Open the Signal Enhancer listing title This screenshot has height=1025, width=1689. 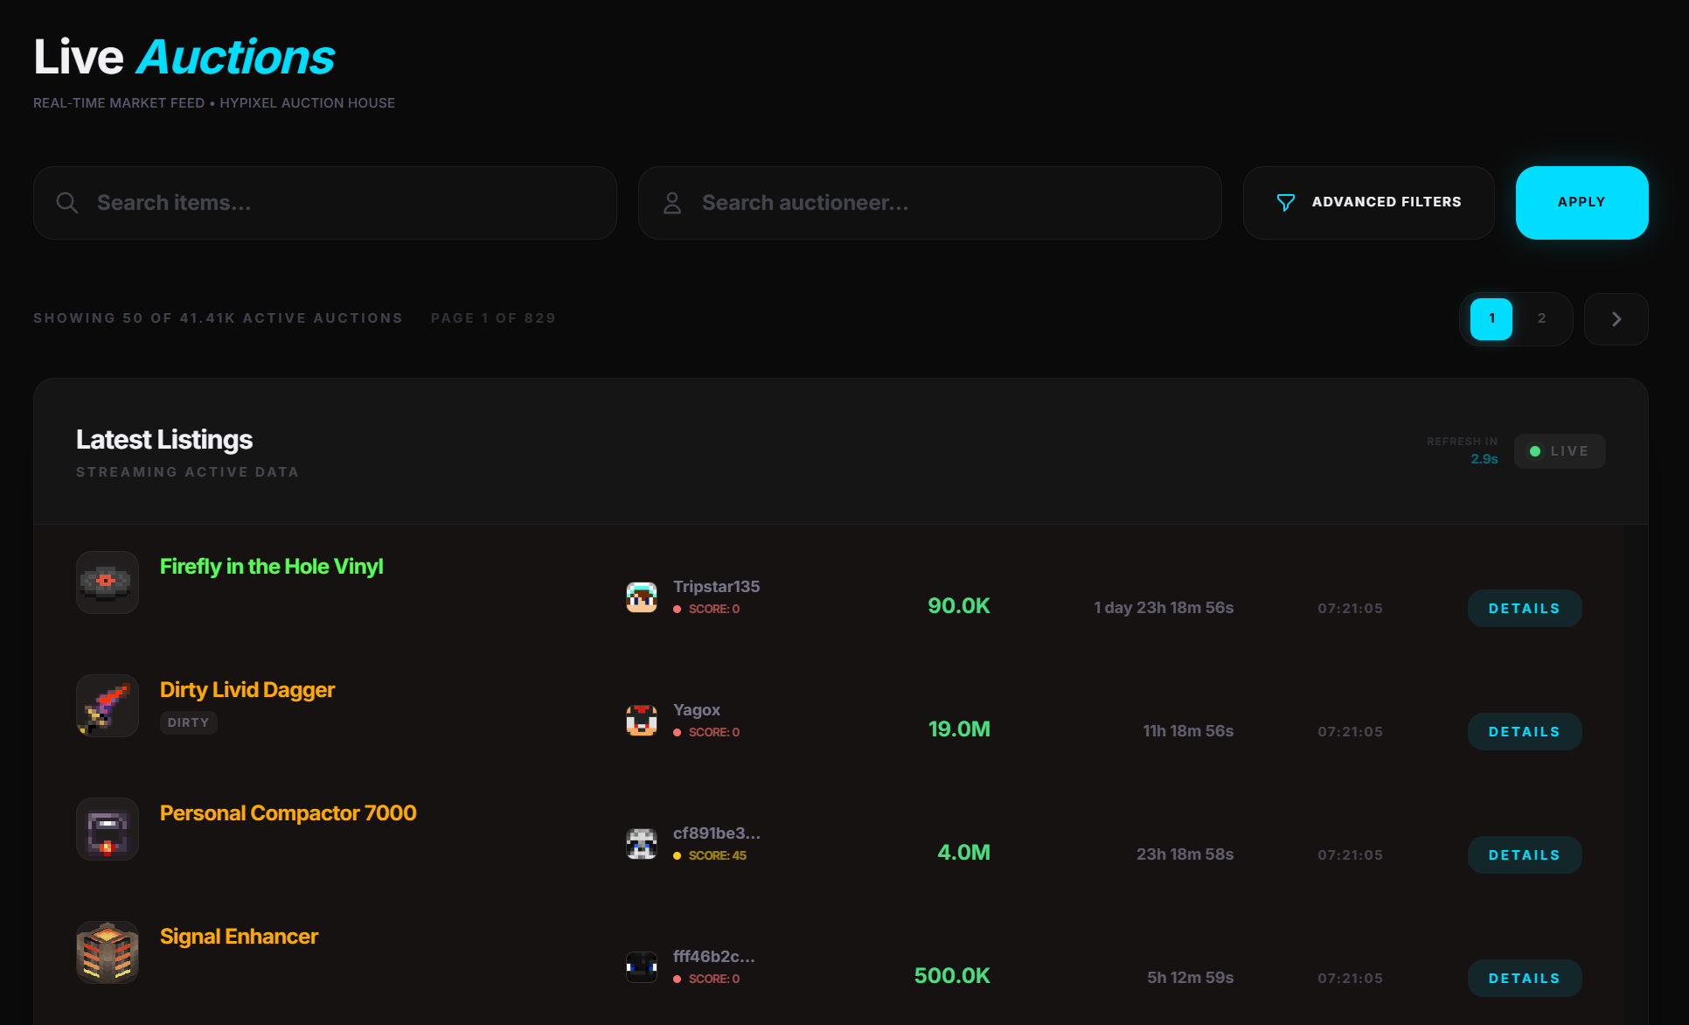tap(239, 937)
